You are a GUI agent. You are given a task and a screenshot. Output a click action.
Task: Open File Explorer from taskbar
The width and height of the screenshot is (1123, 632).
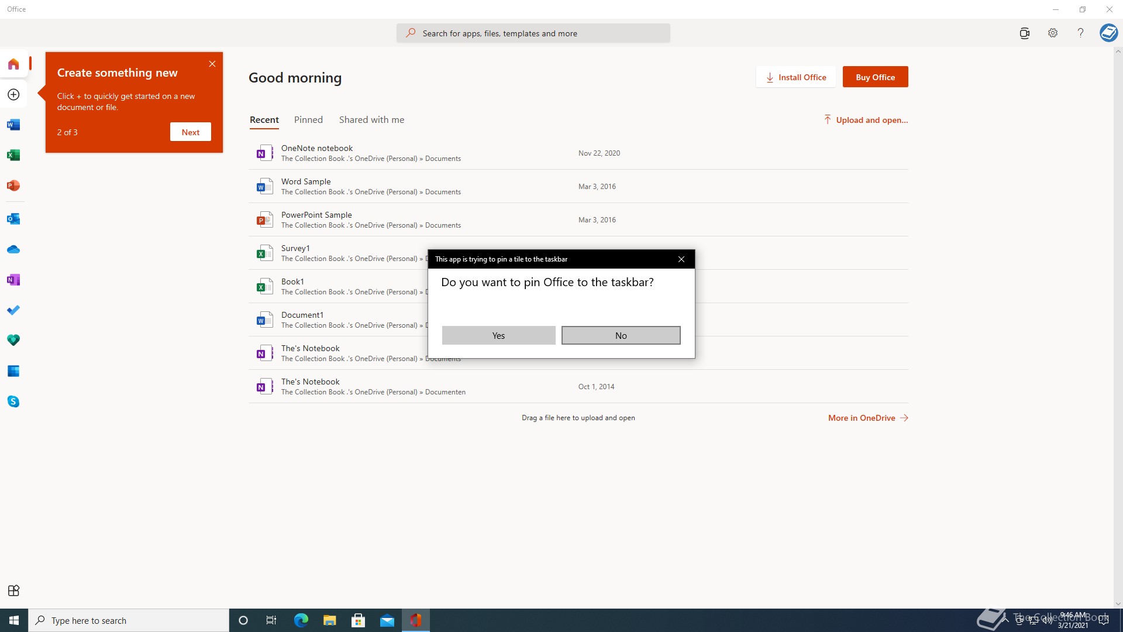point(330,620)
